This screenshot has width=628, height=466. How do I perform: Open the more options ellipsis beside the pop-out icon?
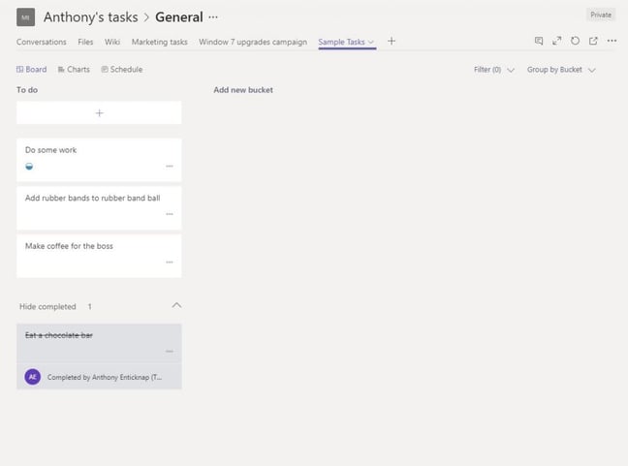[x=612, y=42]
